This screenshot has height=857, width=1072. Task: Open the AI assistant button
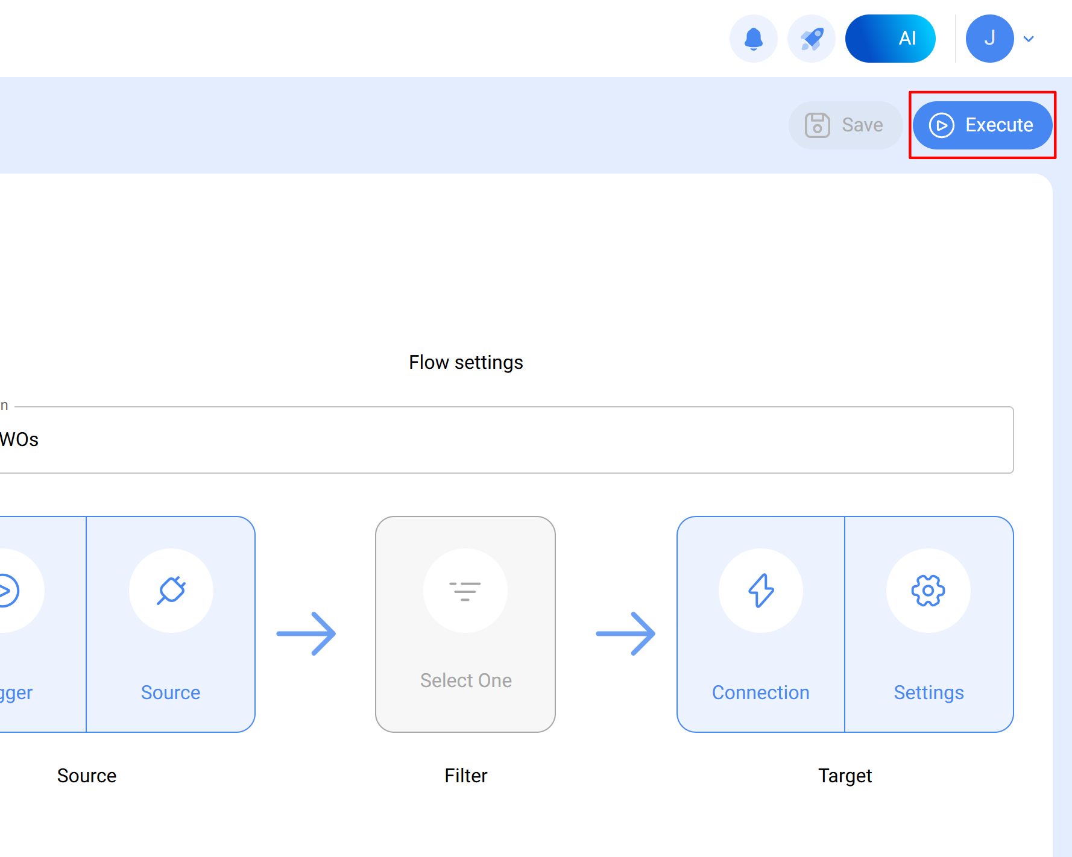click(x=890, y=39)
